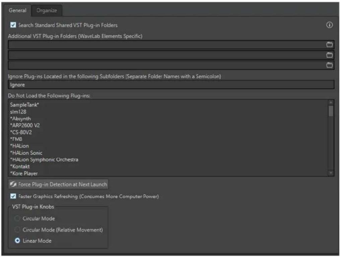Click Force Plug-in Detection at Next Launch
Image resolution: width=340 pixels, height=257 pixels.
click(58, 184)
